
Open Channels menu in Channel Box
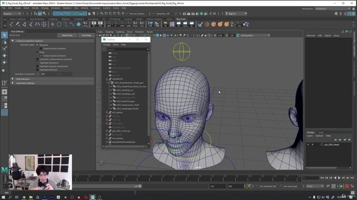point(311,36)
